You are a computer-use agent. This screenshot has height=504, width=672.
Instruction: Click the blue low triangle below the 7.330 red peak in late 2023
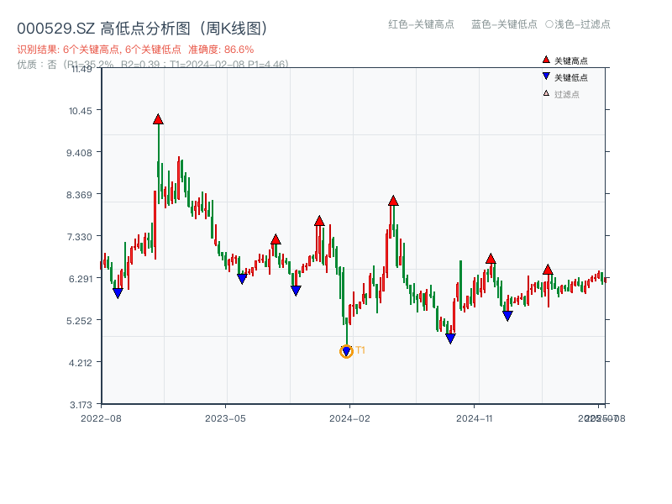coord(296,291)
